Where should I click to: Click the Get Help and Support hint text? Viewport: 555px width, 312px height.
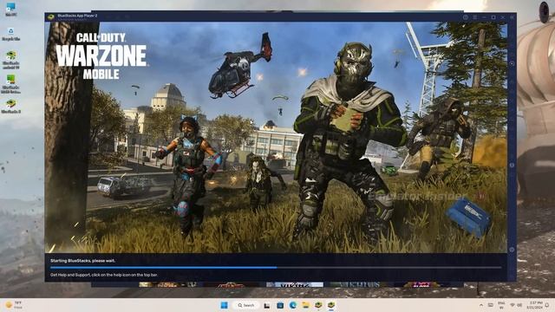tap(104, 275)
